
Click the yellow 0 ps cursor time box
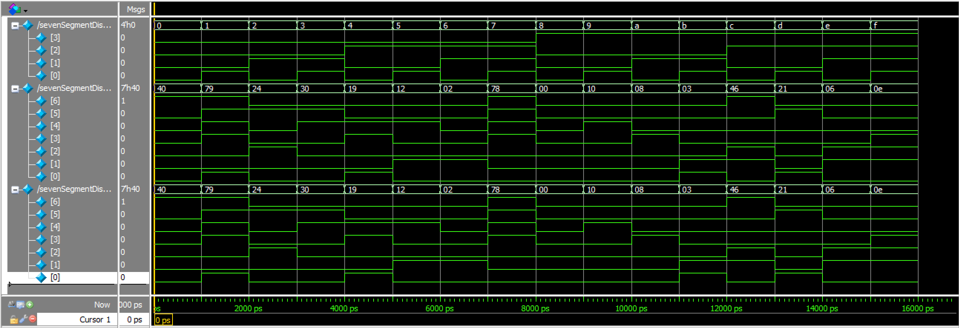coord(163,320)
